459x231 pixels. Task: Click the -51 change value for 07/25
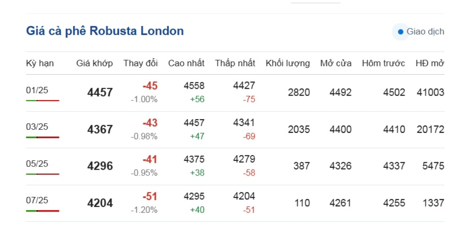150,196
